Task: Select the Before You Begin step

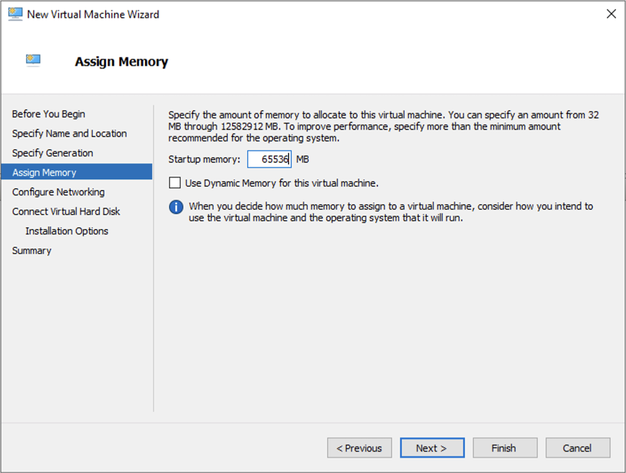Action: 48,114
